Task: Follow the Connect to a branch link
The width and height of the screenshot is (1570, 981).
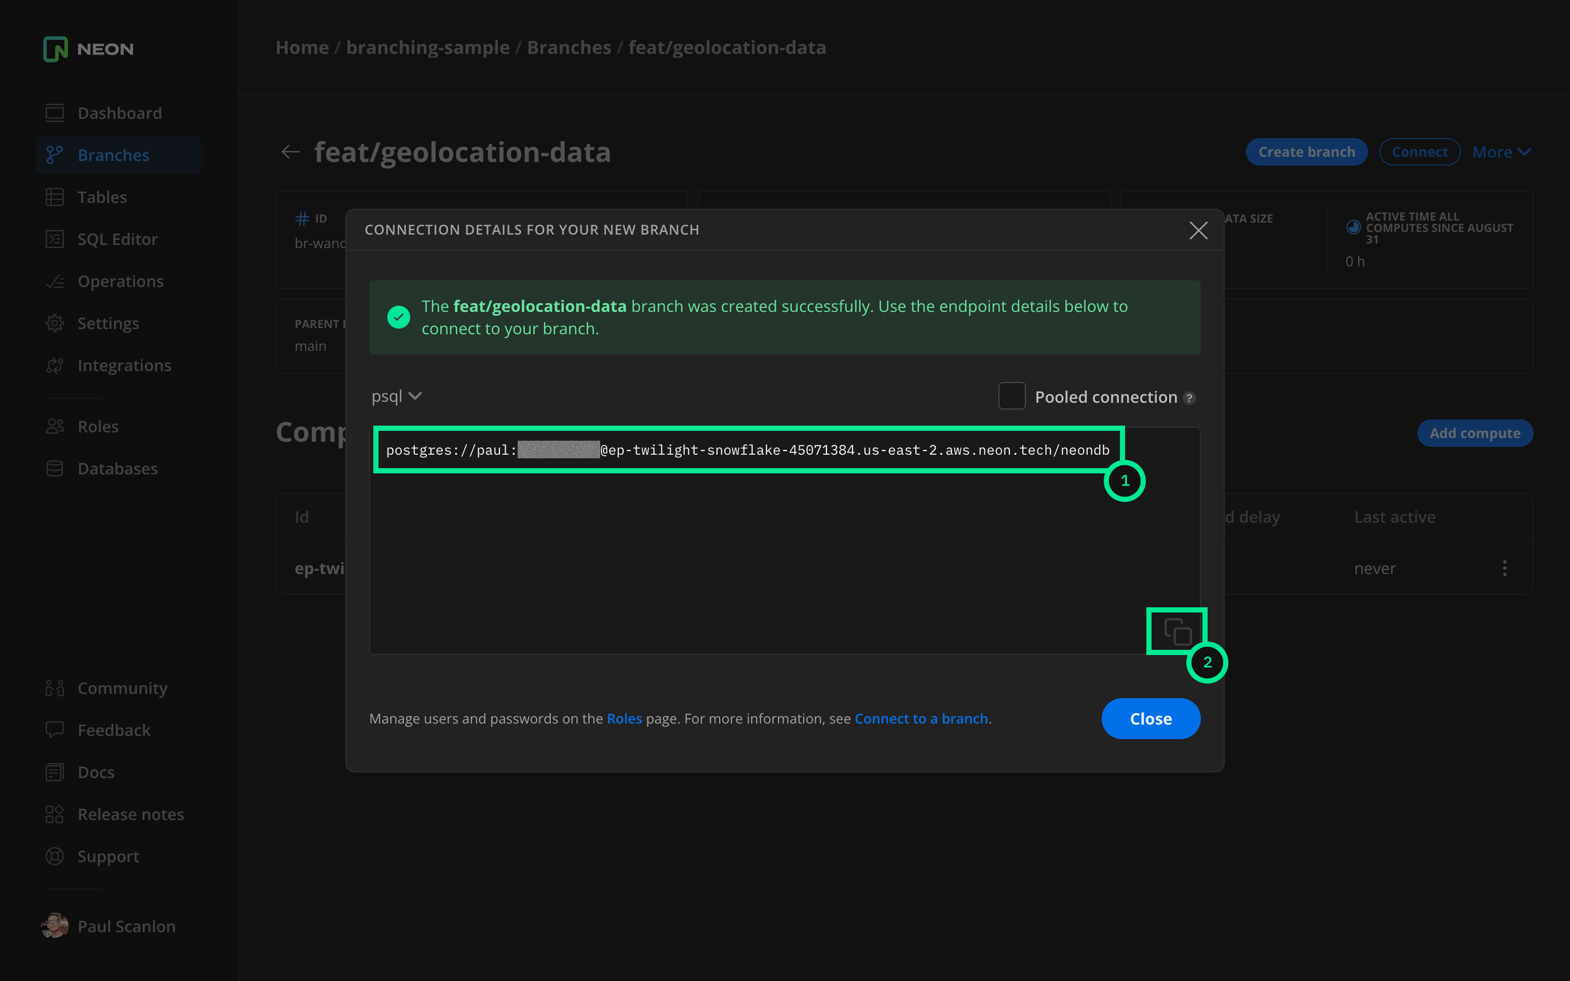Action: [921, 719]
